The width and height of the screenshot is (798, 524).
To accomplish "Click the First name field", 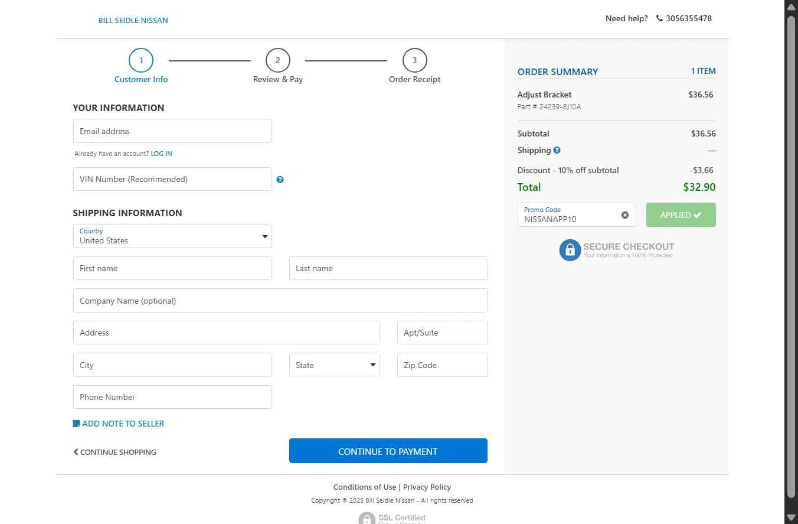I will [x=172, y=268].
